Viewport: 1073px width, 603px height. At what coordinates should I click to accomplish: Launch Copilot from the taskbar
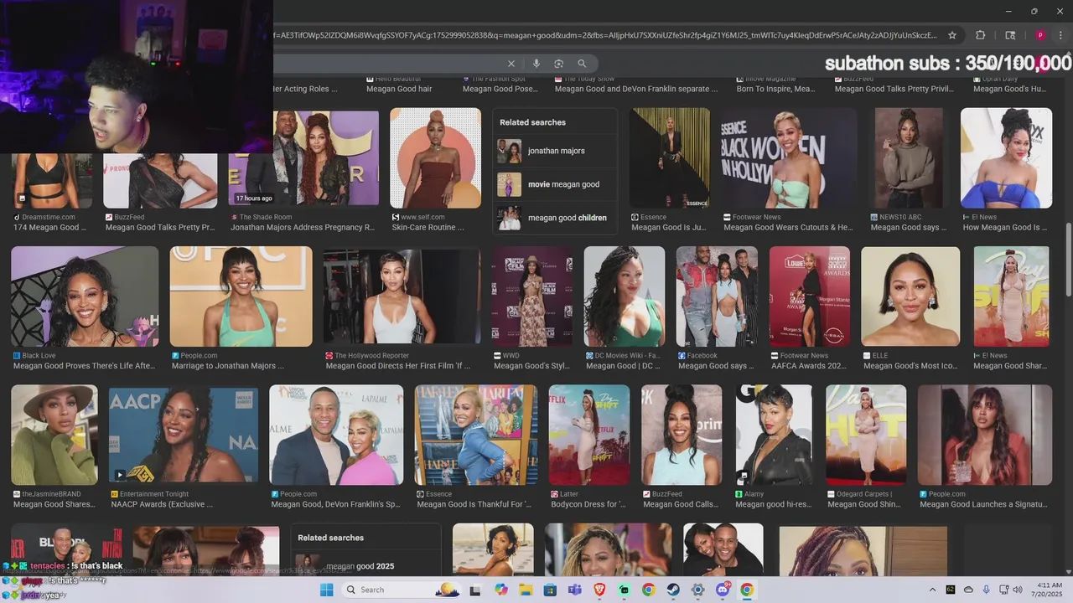click(500, 590)
